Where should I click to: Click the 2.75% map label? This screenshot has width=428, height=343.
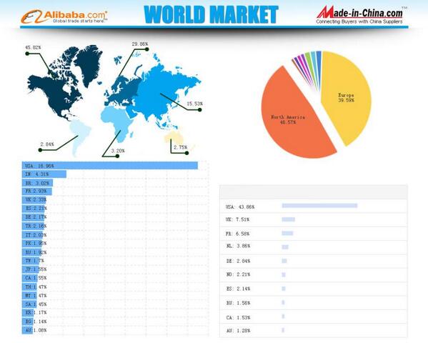pyautogui.click(x=181, y=147)
